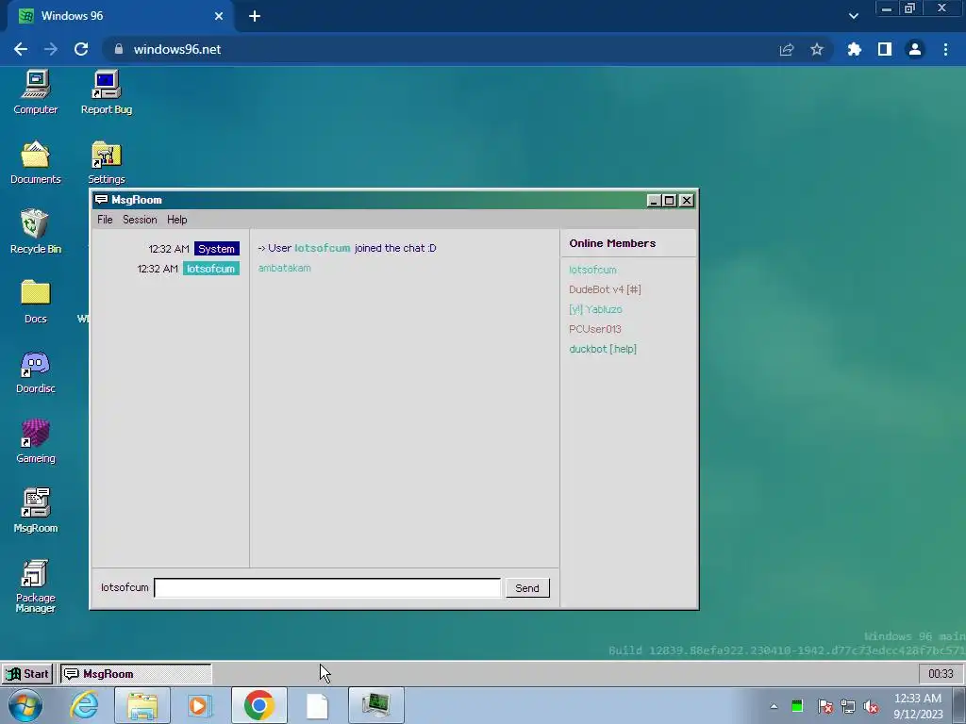Screen dimensions: 966x724
Task: Select the Chrome taskbar icon
Action: point(258,705)
